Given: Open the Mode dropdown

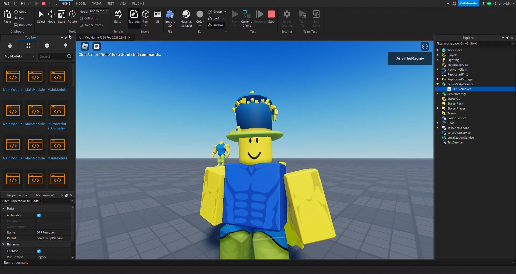Looking at the screenshot, I should [99, 11].
